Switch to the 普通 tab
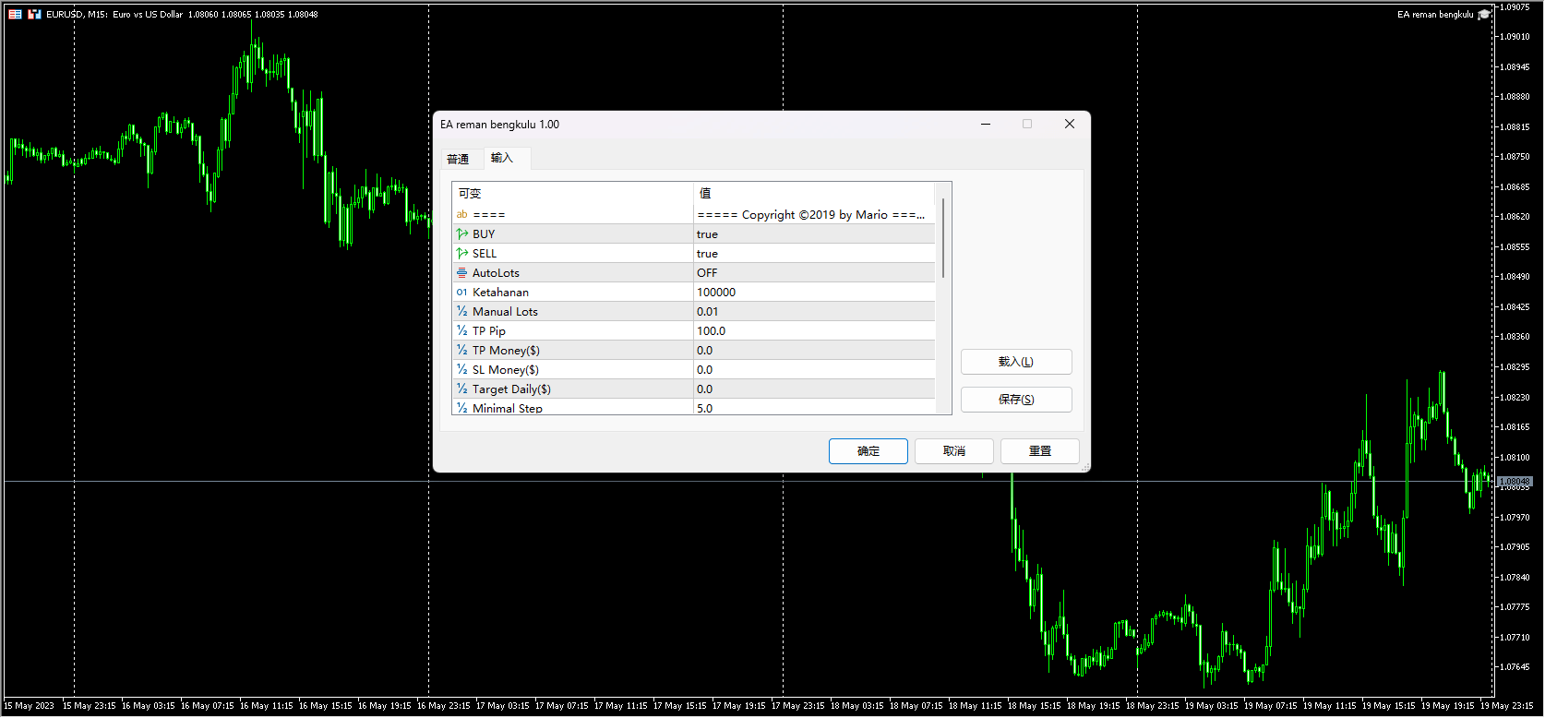Viewport: 1545px width, 718px height. (458, 159)
